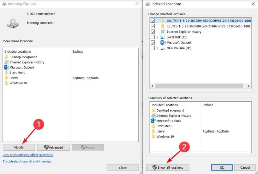Screen dimensions: 258x174
Task: Expand the Local Disk (C:) tree entry
Action: (157, 37)
